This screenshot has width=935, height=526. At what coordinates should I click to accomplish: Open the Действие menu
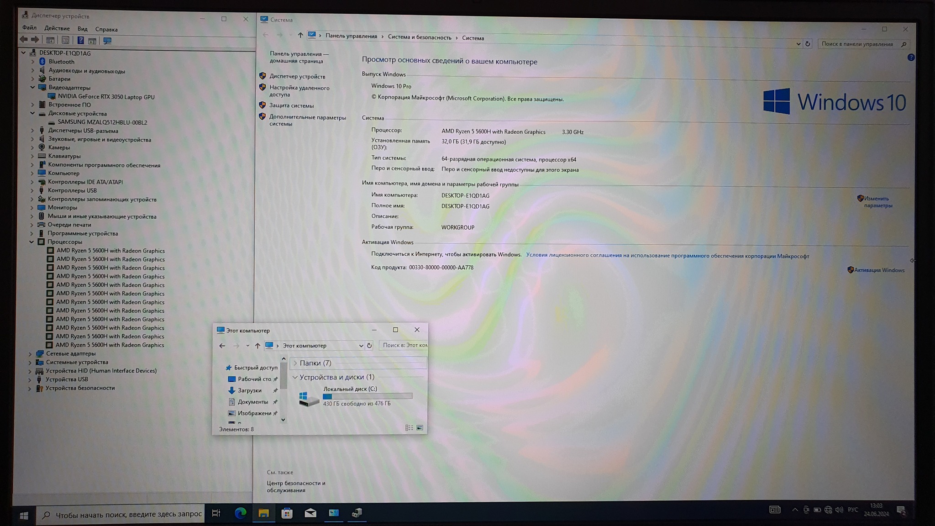pyautogui.click(x=57, y=28)
